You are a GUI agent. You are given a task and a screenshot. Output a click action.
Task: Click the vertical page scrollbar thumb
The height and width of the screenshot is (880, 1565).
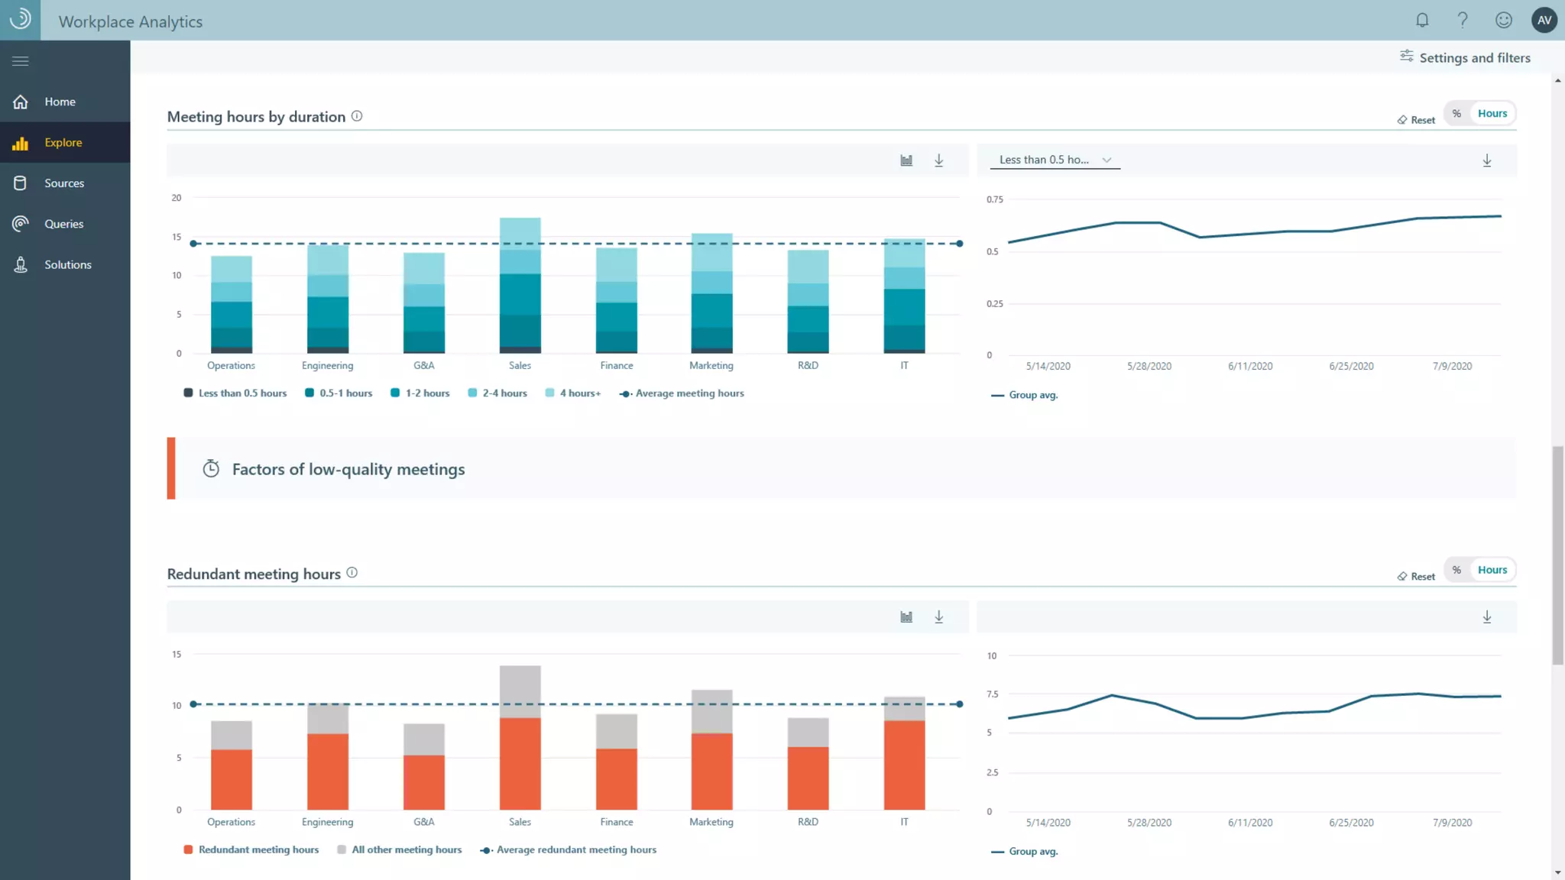point(1557,555)
